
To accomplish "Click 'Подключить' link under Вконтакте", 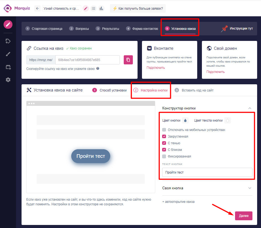I will pos(156,68).
